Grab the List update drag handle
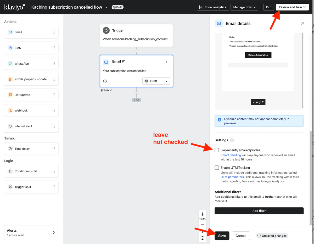Image resolution: width=314 pixels, height=244 pixels. [54, 95]
